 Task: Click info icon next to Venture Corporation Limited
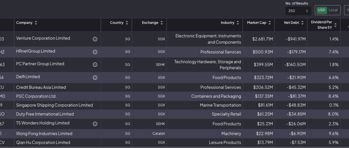[x=95, y=39]
